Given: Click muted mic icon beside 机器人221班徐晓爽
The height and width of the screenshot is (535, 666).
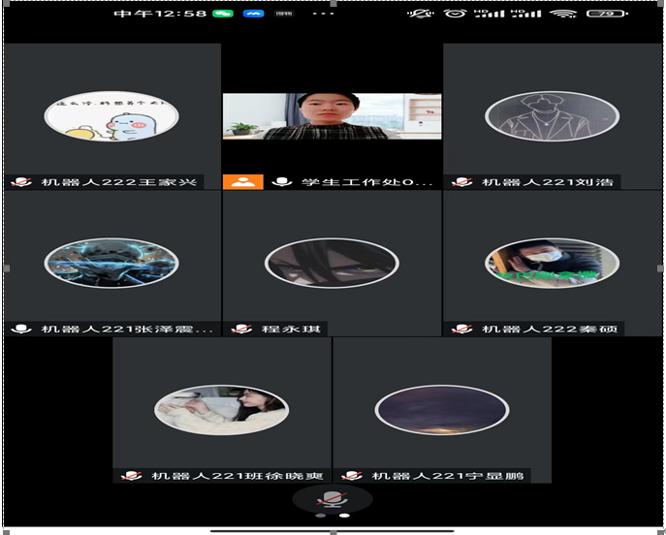Looking at the screenshot, I should click(x=133, y=475).
